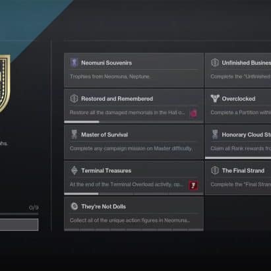Click the Unfinished Business hexagon icon
The height and width of the screenshot is (271, 271).
click(x=215, y=63)
